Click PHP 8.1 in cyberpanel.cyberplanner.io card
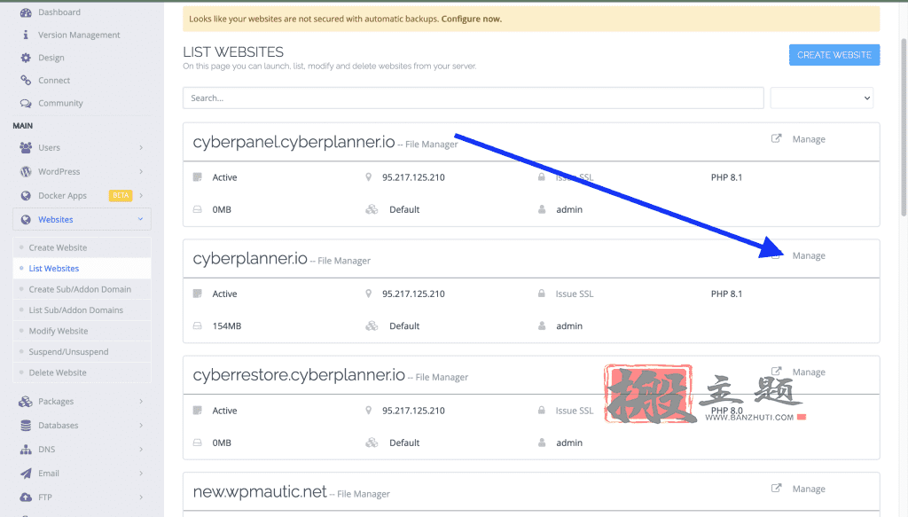Image resolution: width=908 pixels, height=517 pixels. (726, 177)
